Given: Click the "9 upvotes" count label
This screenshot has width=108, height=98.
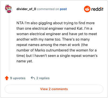Looking at the screenshot, I should (x=18, y=78).
